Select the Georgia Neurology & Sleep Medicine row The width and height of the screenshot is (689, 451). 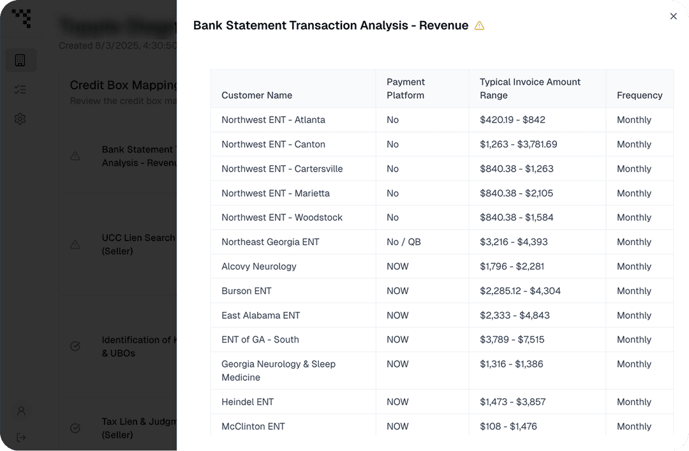tap(441, 371)
